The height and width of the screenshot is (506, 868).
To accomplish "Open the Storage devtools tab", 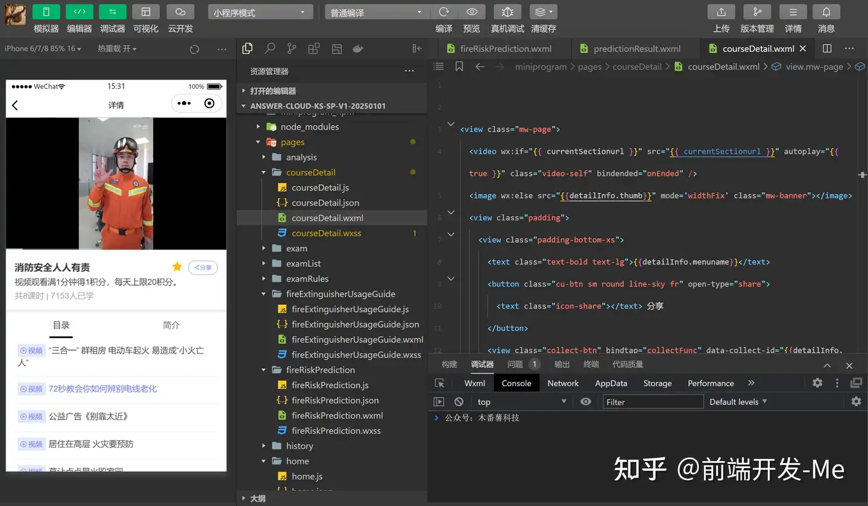I will coord(657,383).
